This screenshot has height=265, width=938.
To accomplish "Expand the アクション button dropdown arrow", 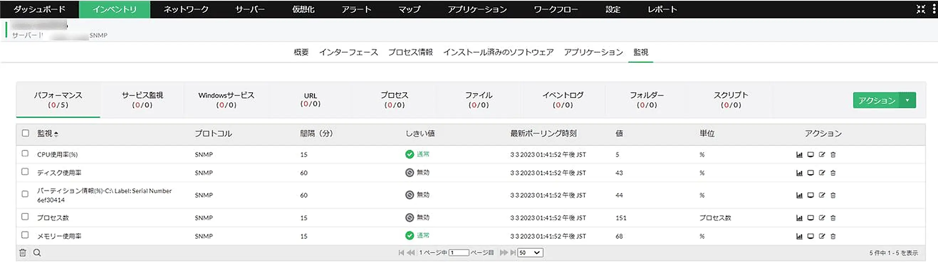I will tap(908, 100).
